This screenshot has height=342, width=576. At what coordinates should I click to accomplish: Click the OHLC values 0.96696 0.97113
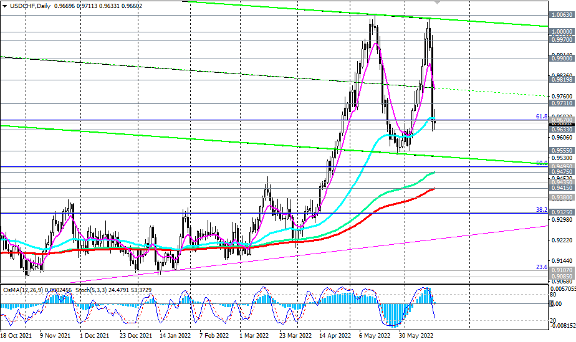pos(74,6)
